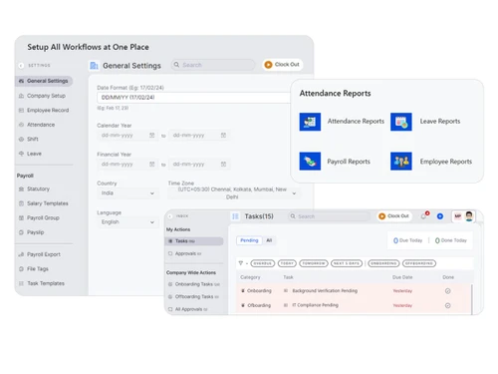Open the Payroll Reports tile icon
The height and width of the screenshot is (374, 498).
click(310, 162)
